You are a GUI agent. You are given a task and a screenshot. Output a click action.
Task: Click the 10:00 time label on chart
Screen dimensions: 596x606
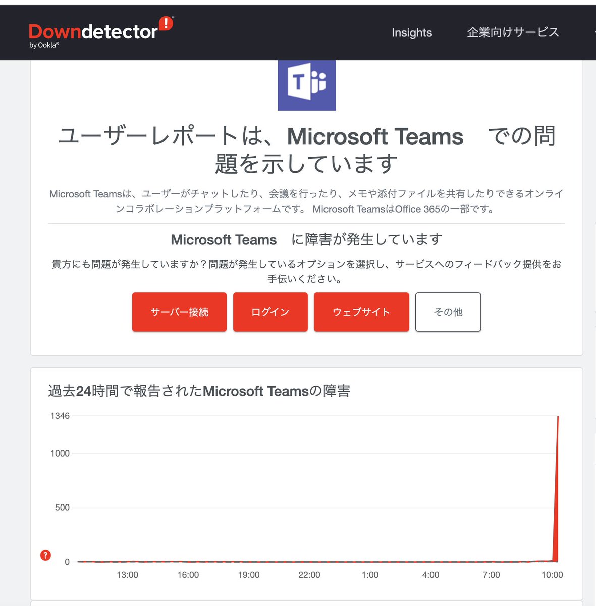[552, 575]
